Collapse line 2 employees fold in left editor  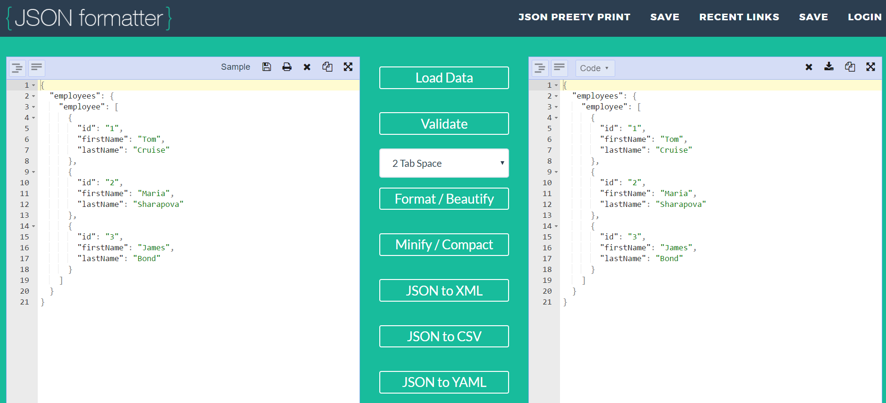click(x=33, y=96)
